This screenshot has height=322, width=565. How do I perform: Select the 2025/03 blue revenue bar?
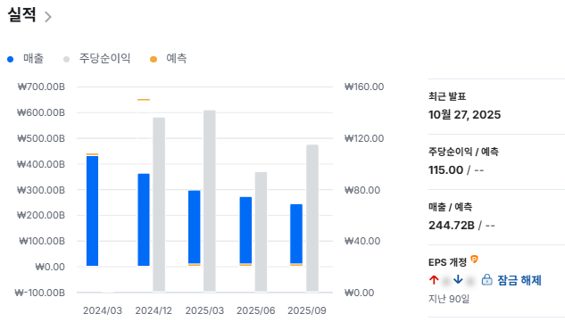pos(195,227)
